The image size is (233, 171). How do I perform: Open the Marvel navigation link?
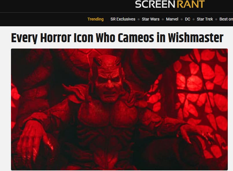(x=172, y=19)
